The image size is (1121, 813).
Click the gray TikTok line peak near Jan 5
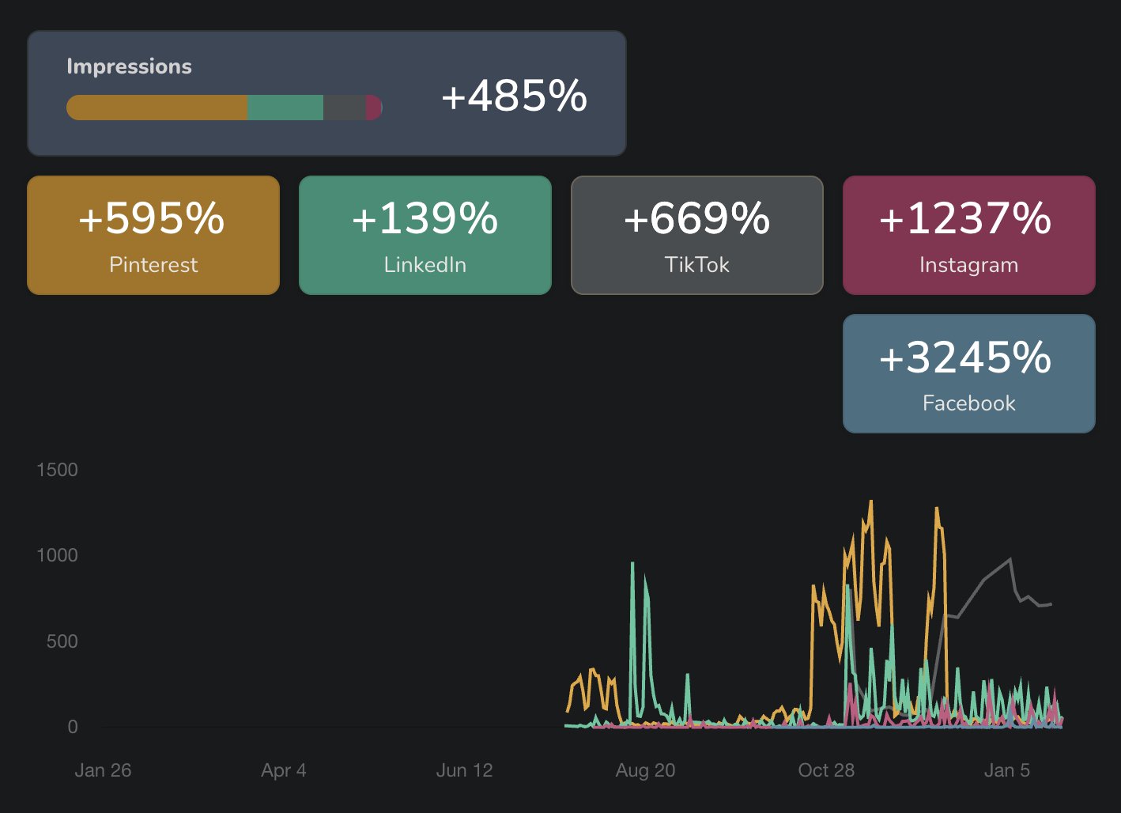1010,560
